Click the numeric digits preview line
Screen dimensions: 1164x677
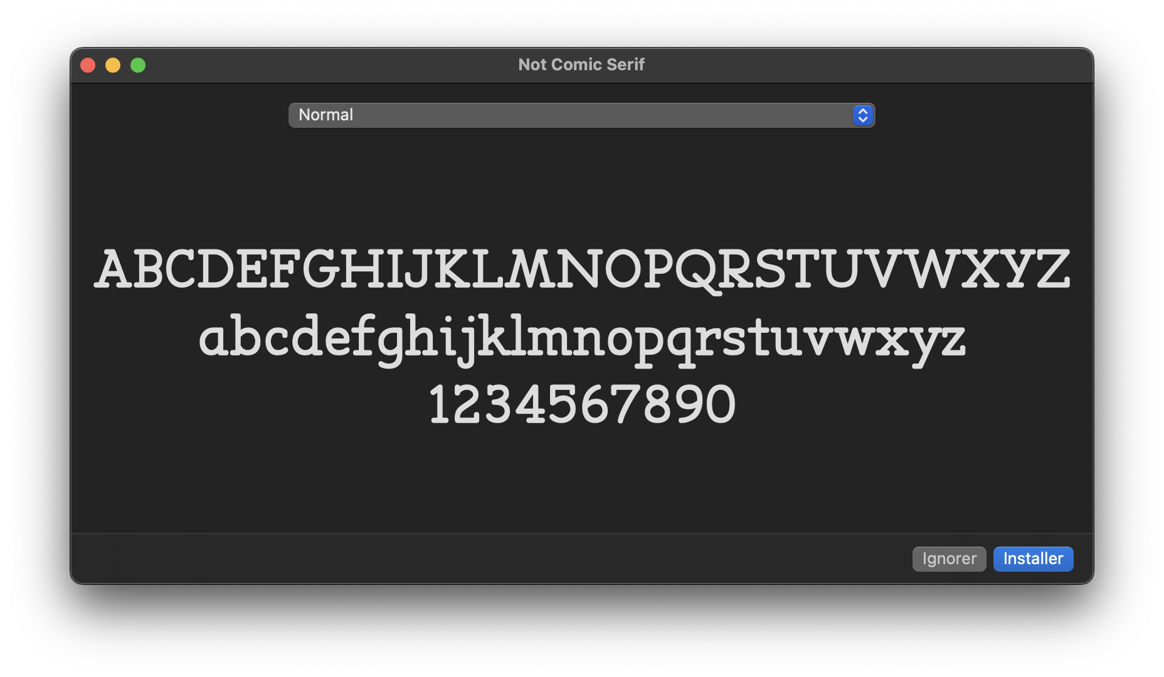pyautogui.click(x=582, y=405)
